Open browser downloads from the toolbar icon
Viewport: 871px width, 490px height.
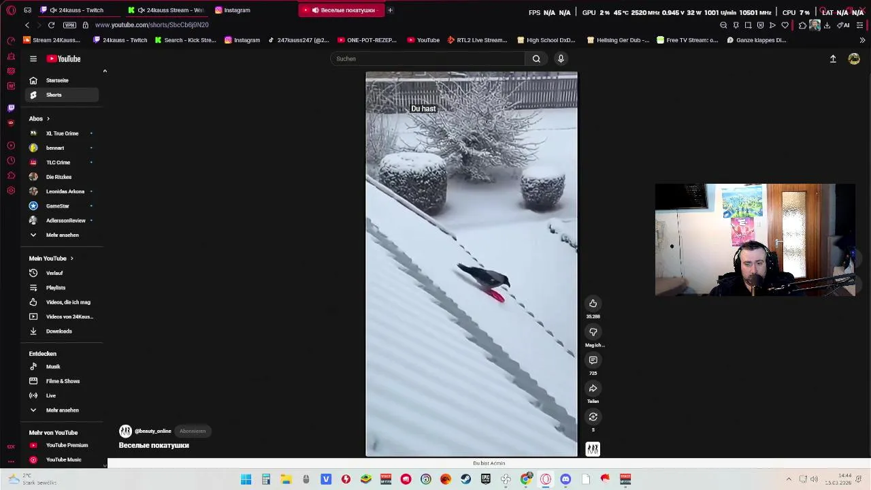pos(827,25)
